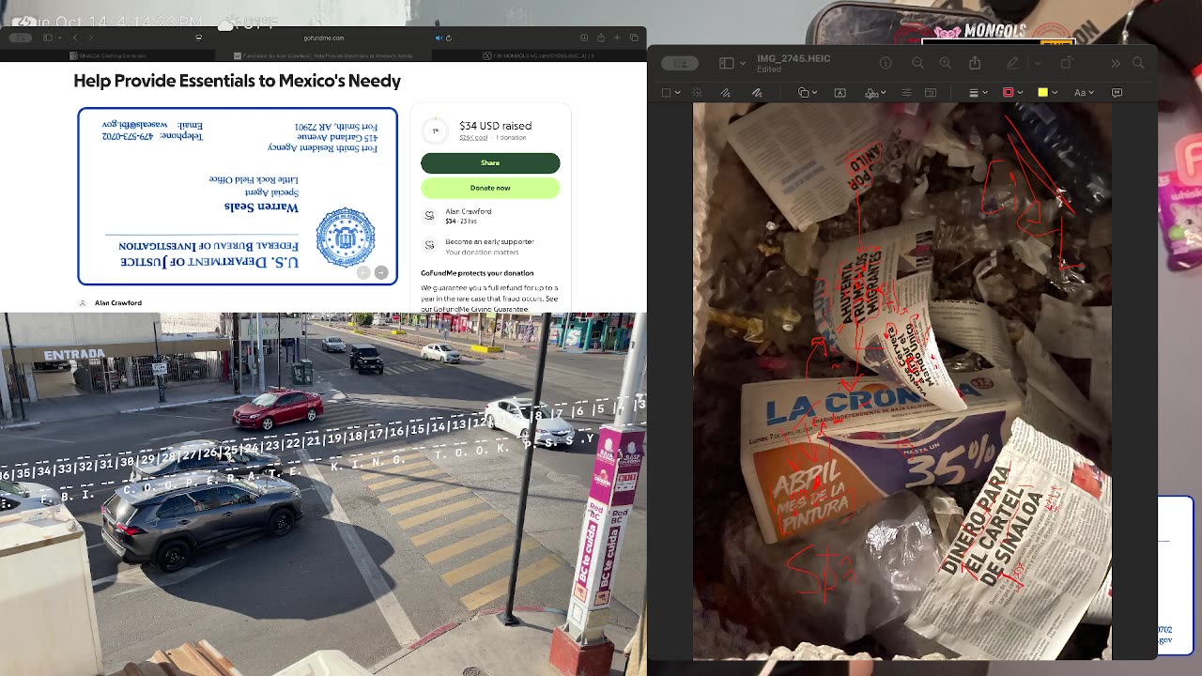Open organizer Alan Crawford's name below the image
1202x676 pixels.
118,303
